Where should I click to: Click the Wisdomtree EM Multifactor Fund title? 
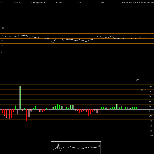[x=137, y=2]
